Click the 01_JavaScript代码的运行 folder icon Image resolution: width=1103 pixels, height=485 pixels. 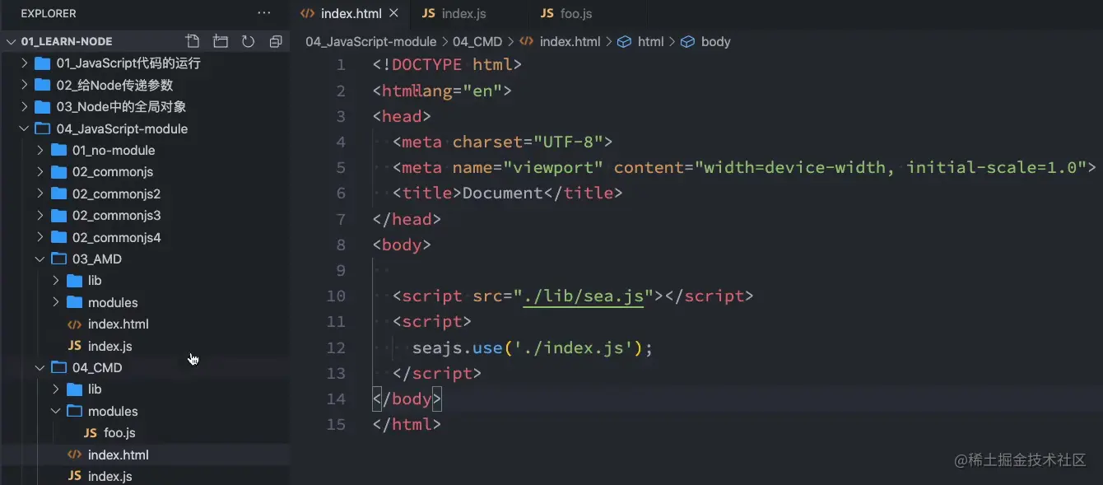[x=43, y=63]
